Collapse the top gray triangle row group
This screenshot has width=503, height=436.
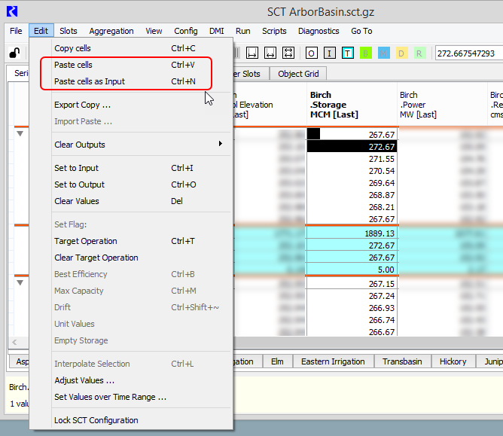[x=20, y=134]
